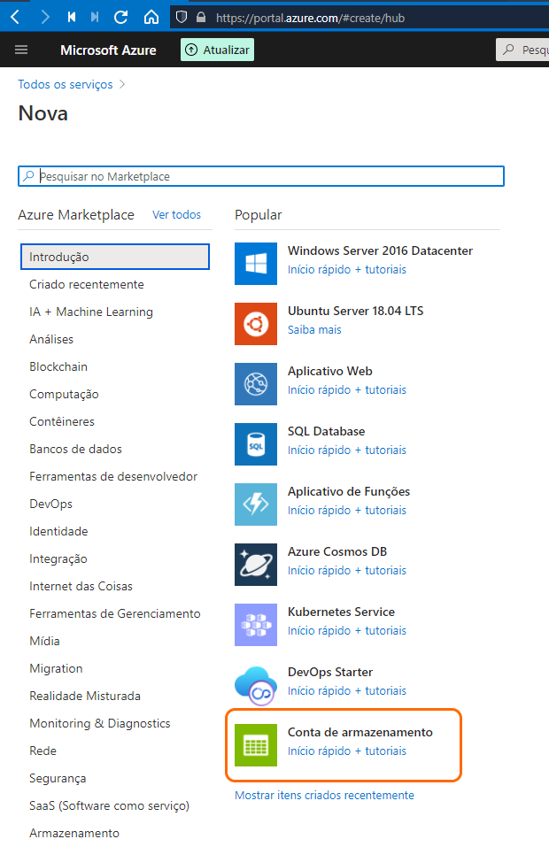Click the Azure Cosmos DB planet icon
The height and width of the screenshot is (847, 549).
256,565
